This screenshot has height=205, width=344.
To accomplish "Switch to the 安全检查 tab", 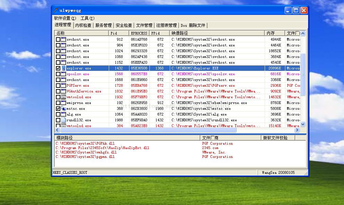I will (x=124, y=25).
